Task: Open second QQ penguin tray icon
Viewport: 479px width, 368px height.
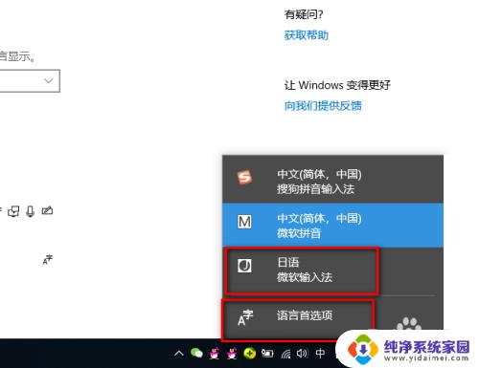Action: point(232,353)
